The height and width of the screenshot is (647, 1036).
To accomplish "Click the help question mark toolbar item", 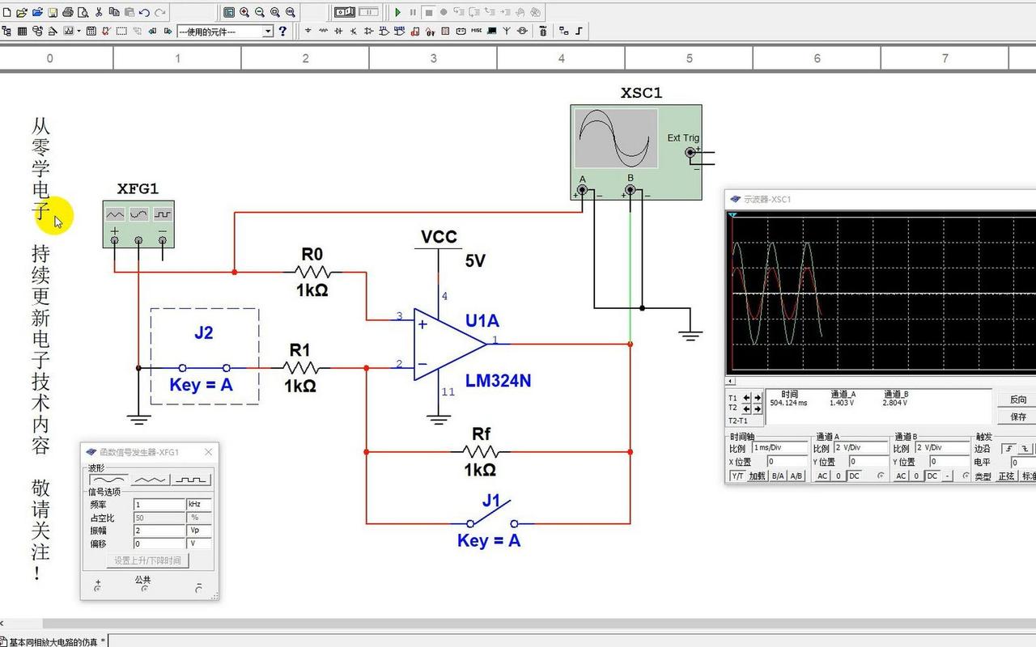I will [x=282, y=32].
